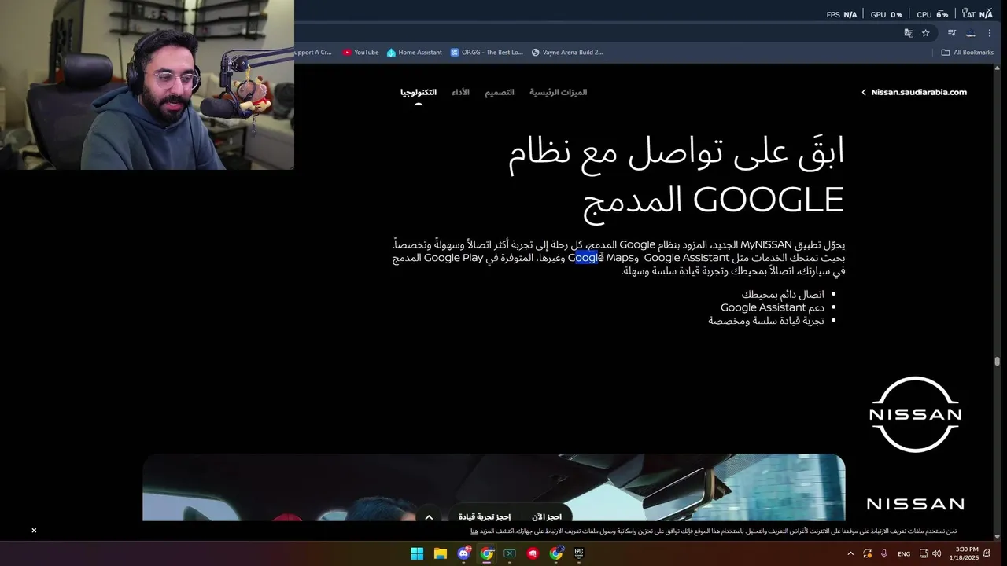Click the إحجز تجربة قيادة button
Screen dimensions: 1007x566
click(485, 516)
